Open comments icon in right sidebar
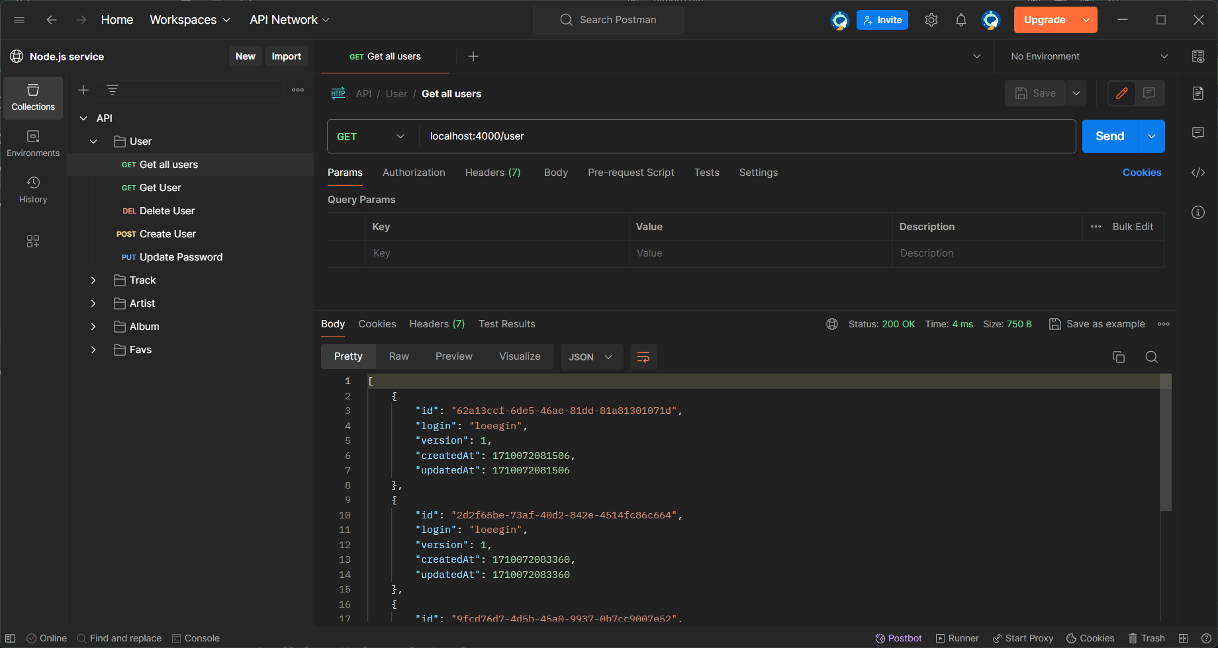Image resolution: width=1218 pixels, height=648 pixels. (1198, 133)
